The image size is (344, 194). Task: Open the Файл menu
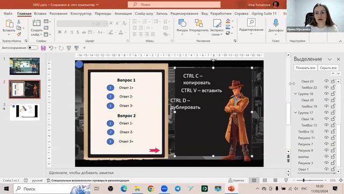(8, 13)
